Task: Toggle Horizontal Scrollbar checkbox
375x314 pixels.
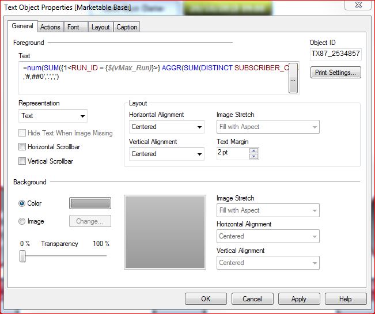Action: click(22, 146)
